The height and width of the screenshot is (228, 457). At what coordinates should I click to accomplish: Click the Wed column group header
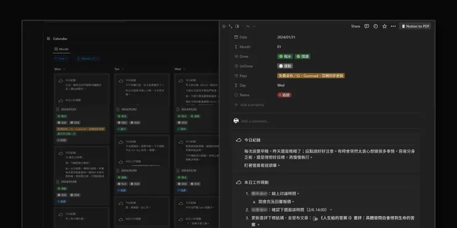pyautogui.click(x=177, y=69)
